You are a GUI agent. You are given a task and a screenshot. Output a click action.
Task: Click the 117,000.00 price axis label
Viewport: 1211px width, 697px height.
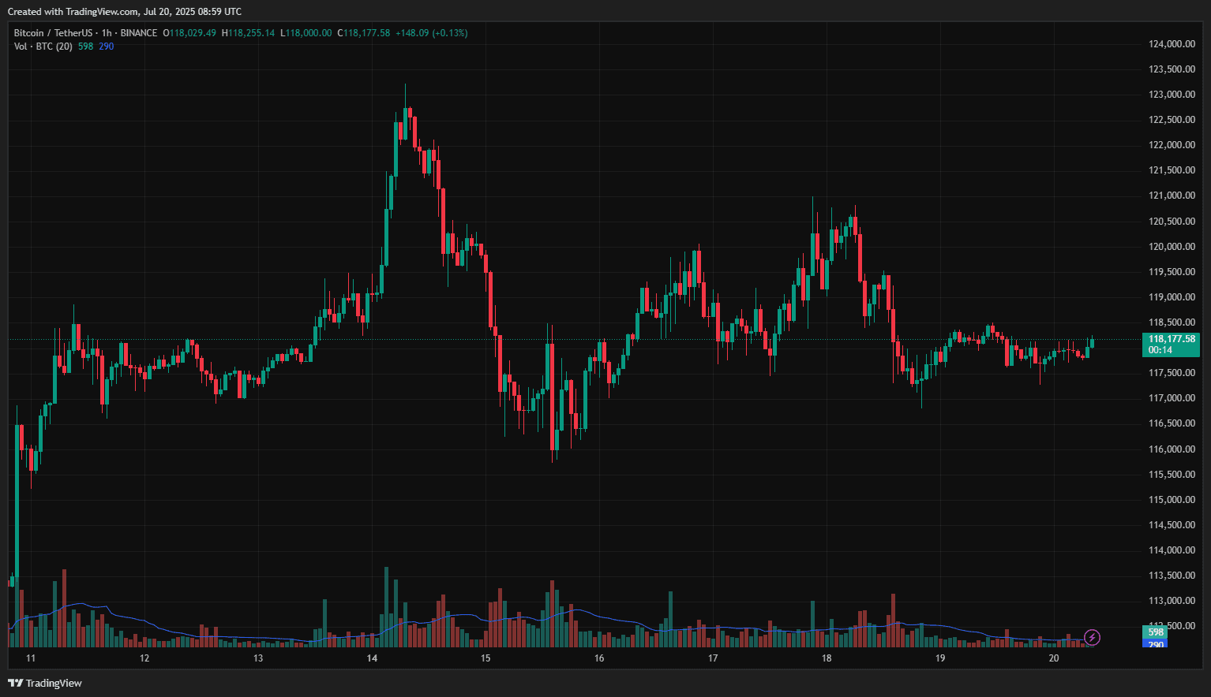coord(1172,398)
